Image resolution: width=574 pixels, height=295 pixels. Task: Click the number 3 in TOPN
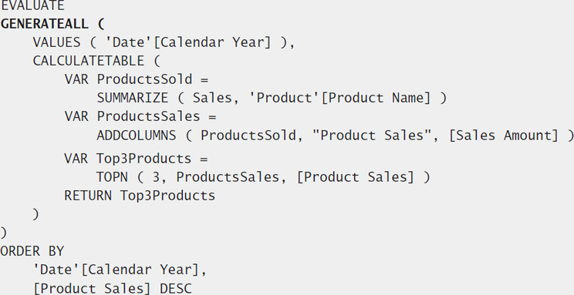point(156,177)
